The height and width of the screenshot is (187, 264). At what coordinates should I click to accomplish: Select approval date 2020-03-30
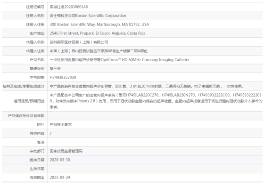[60, 160]
